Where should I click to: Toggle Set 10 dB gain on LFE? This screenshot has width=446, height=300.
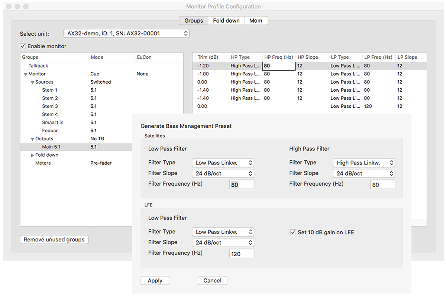pyautogui.click(x=293, y=232)
